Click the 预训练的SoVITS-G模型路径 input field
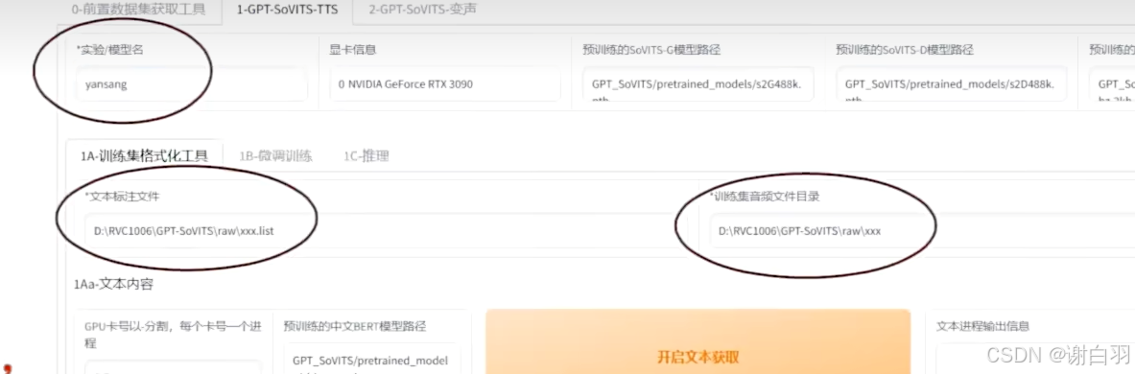1135x374 pixels. point(698,85)
